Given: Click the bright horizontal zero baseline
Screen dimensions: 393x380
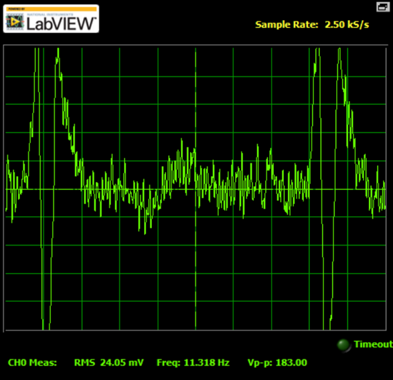Looking at the screenshot, I should pyautogui.click(x=195, y=189).
